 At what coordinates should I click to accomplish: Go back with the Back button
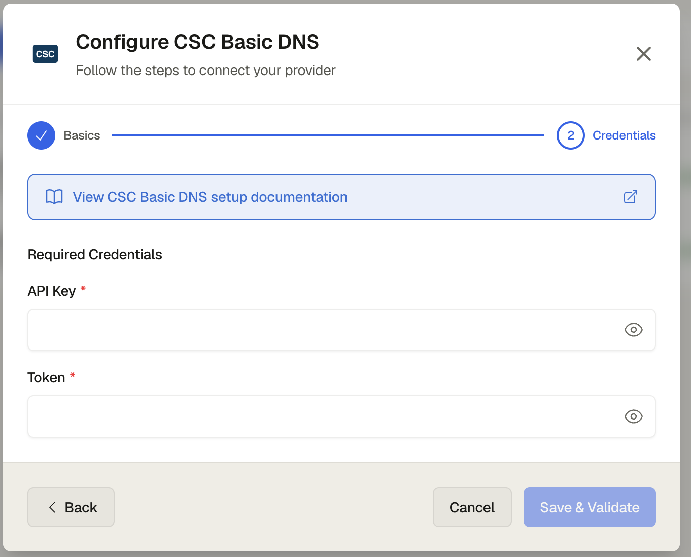coord(71,507)
